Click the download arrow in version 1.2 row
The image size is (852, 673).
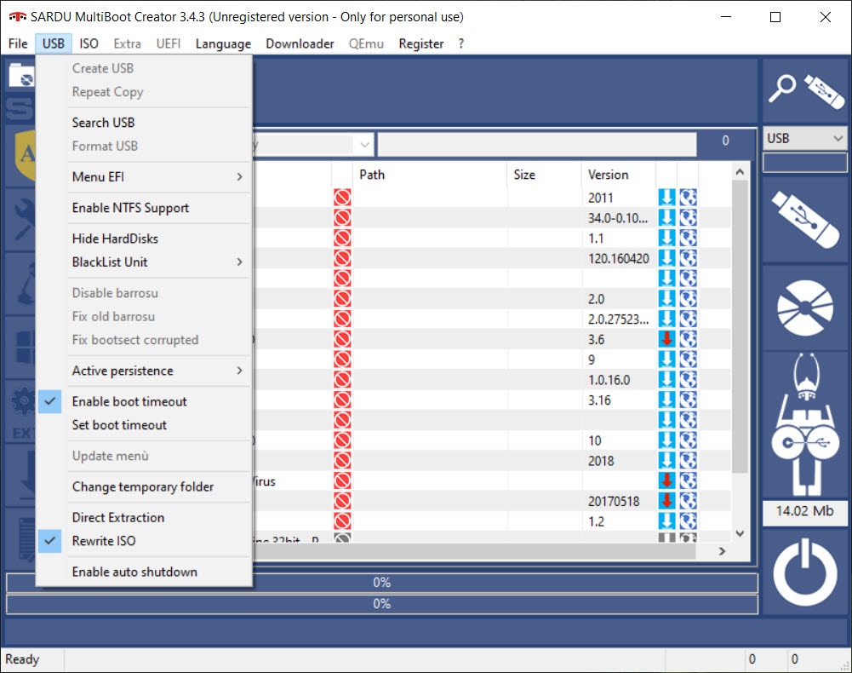[666, 521]
